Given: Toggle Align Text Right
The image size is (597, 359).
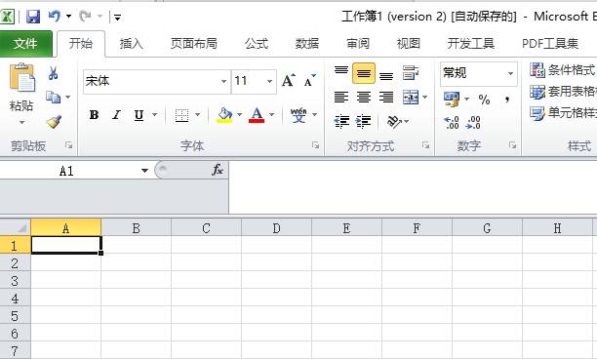Looking at the screenshot, I should pyautogui.click(x=386, y=98).
